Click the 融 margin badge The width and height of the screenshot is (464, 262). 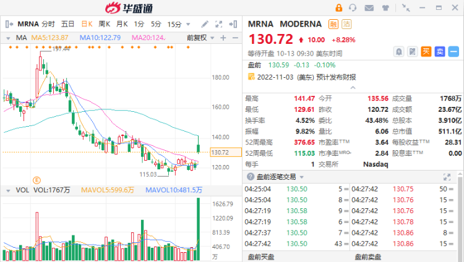point(333,24)
